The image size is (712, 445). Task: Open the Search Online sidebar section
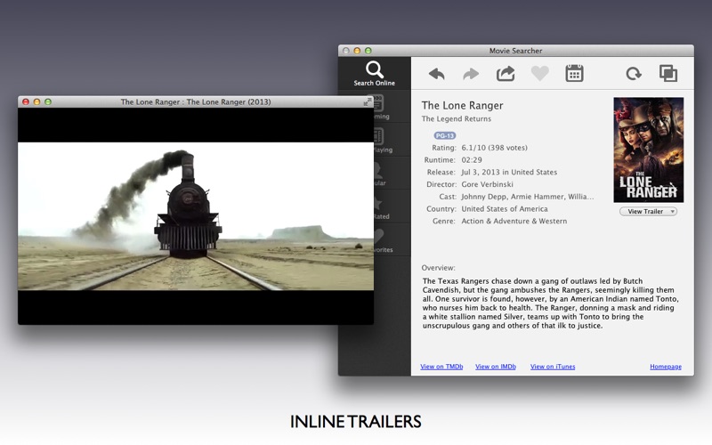(x=374, y=73)
